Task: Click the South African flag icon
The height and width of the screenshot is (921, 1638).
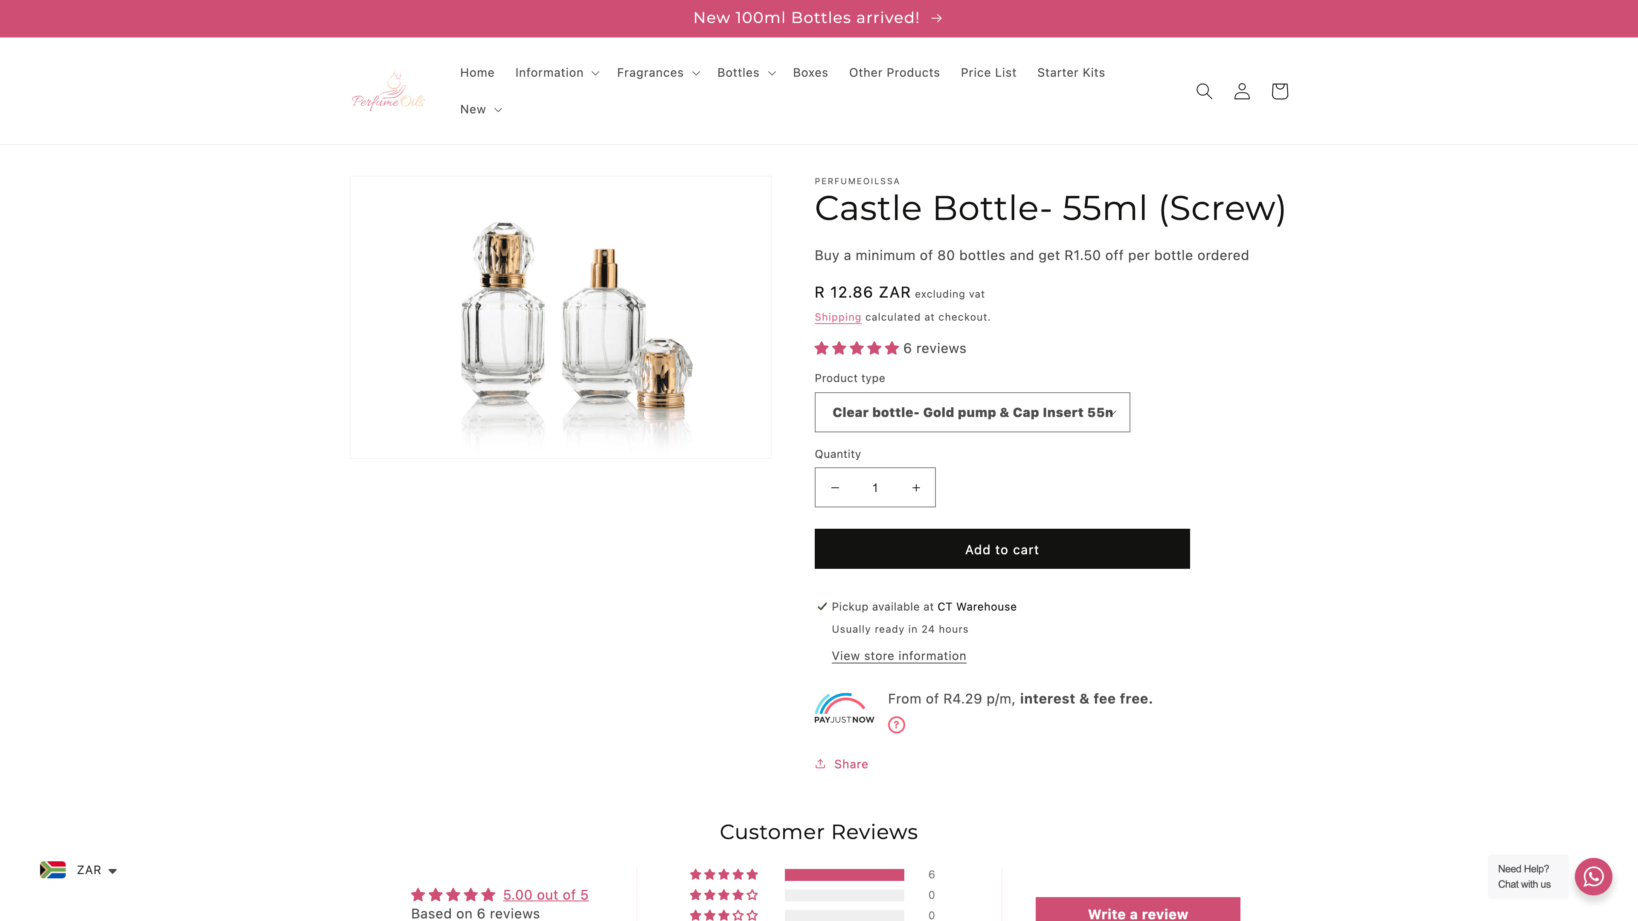Action: [x=53, y=869]
